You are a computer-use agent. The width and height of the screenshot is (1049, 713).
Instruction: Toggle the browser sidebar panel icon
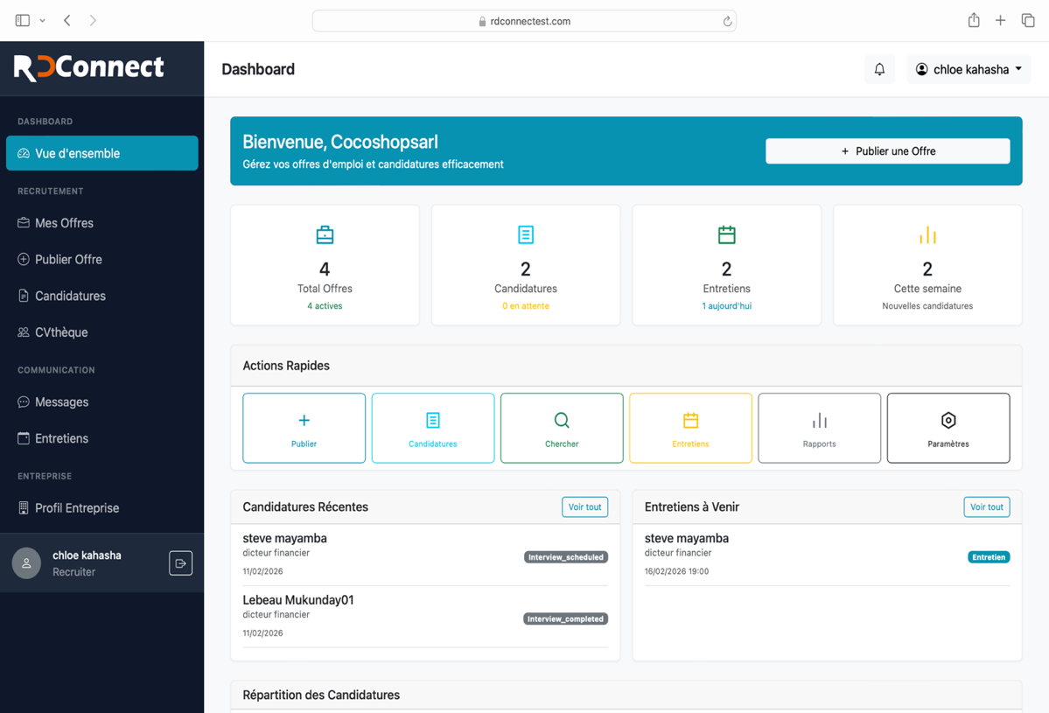point(23,20)
